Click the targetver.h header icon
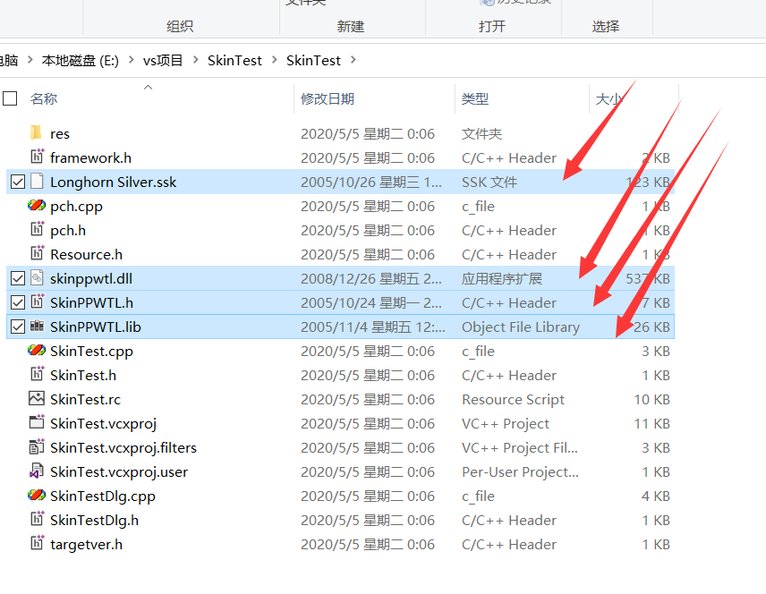The width and height of the screenshot is (766, 594). click(x=37, y=543)
